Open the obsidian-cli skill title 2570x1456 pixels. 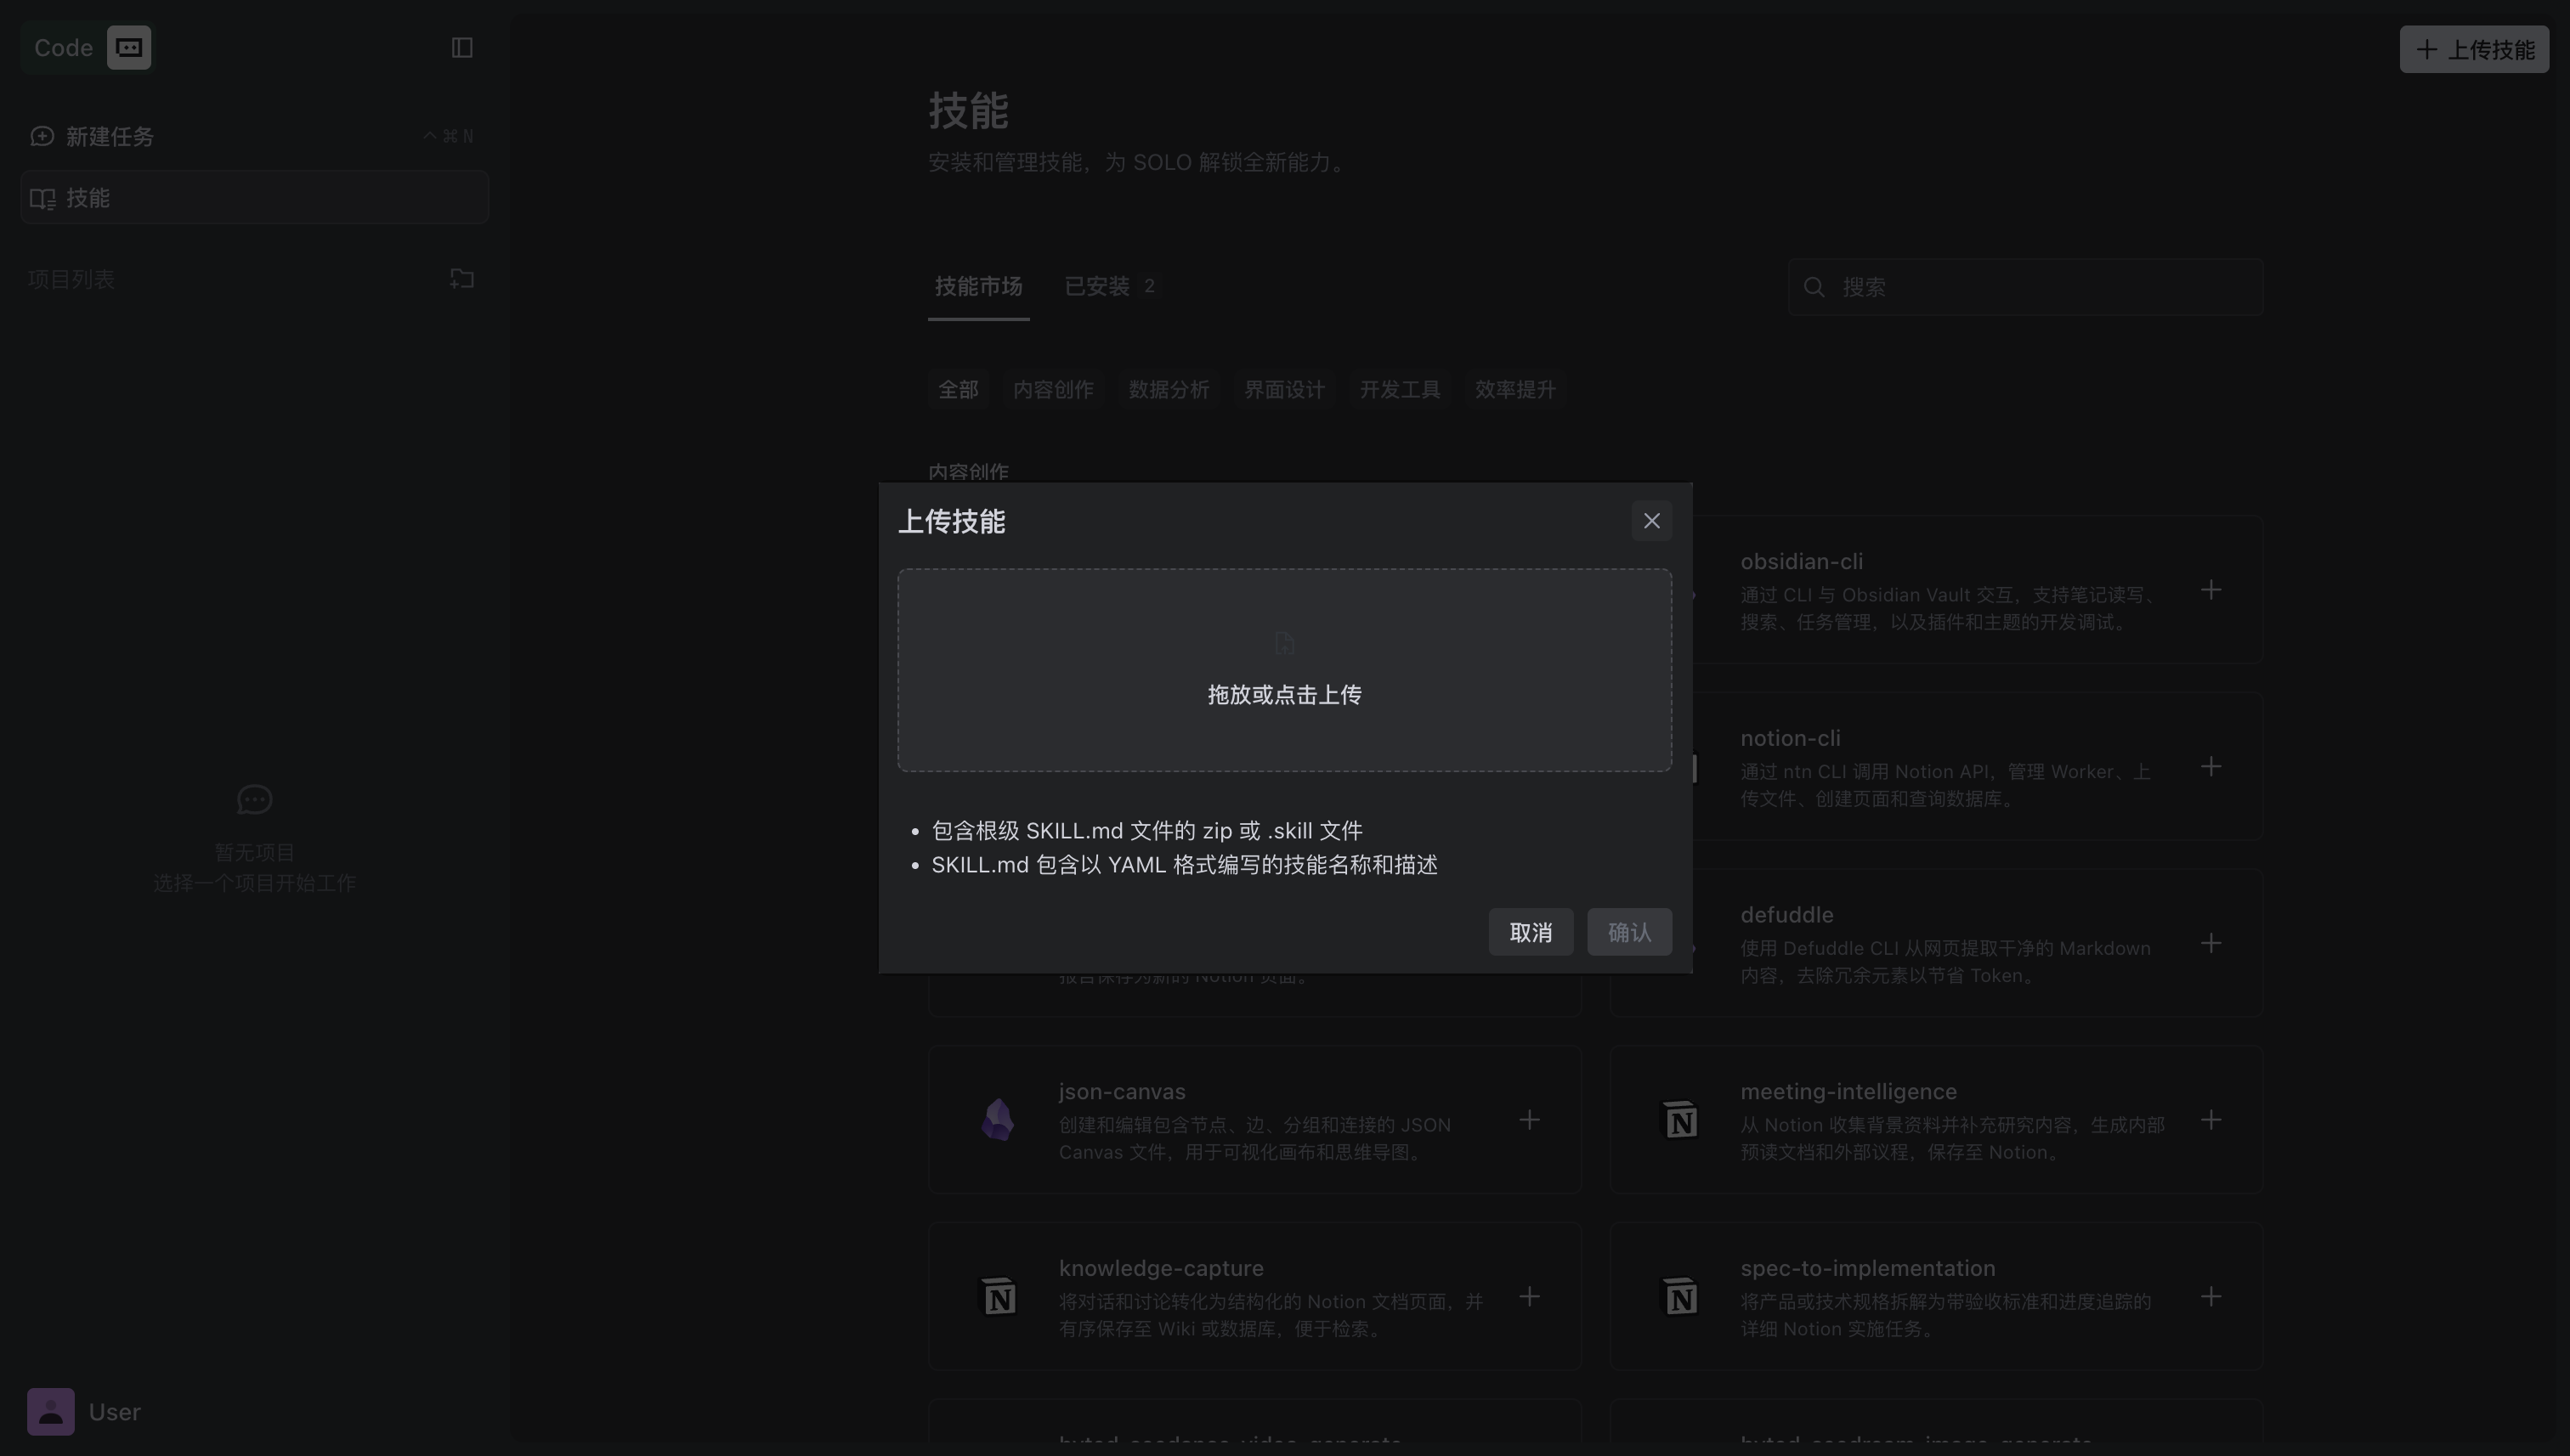[x=1801, y=562]
